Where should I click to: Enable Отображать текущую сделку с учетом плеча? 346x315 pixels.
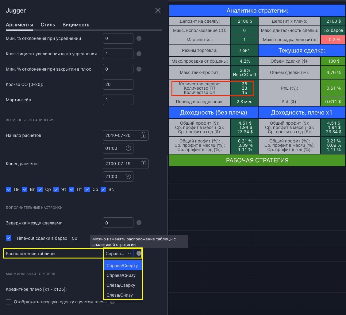coord(9,302)
